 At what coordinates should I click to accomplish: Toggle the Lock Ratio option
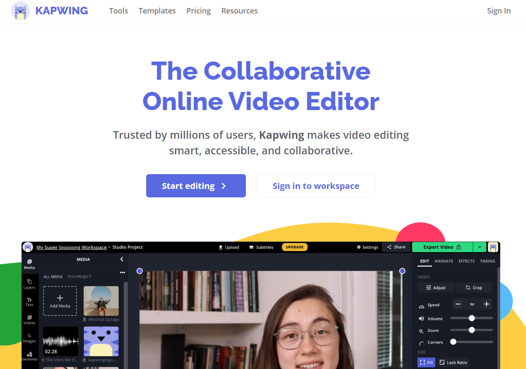pos(453,362)
